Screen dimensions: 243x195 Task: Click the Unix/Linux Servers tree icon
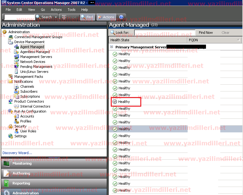16,72
